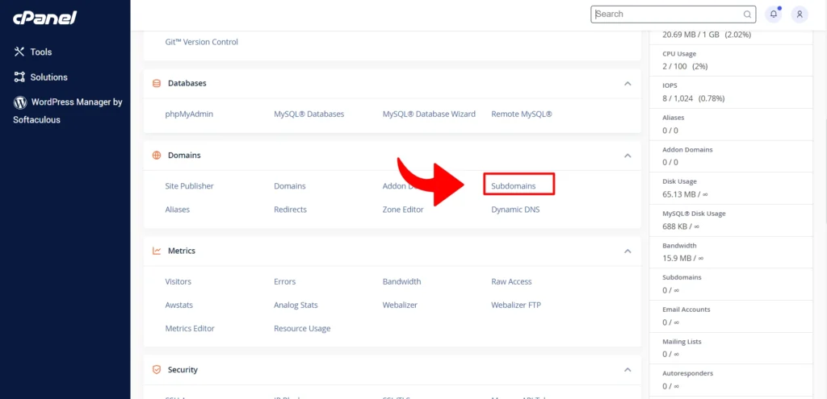Image resolution: width=827 pixels, height=399 pixels.
Task: Click Aliases statistic in right panel
Action: pyautogui.click(x=673, y=118)
